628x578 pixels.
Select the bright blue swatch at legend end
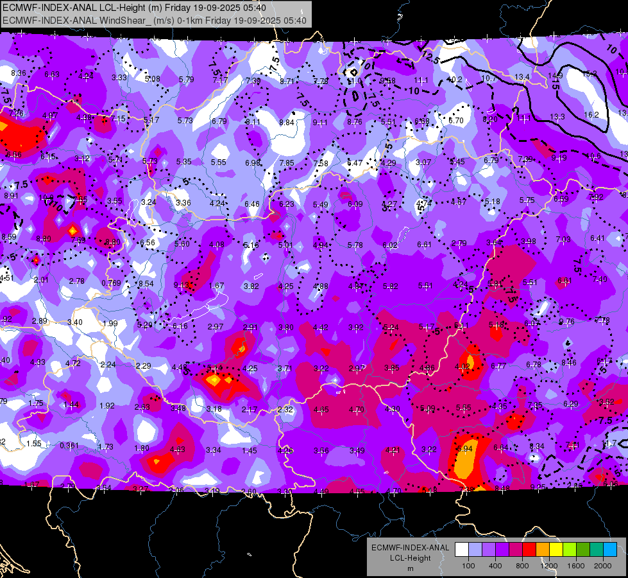pyautogui.click(x=610, y=550)
